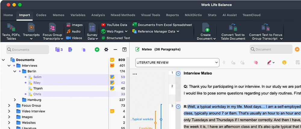Viewport: 301px width, 129px height.
Task: Open the Mixed Methods tab
Action: 123,15
